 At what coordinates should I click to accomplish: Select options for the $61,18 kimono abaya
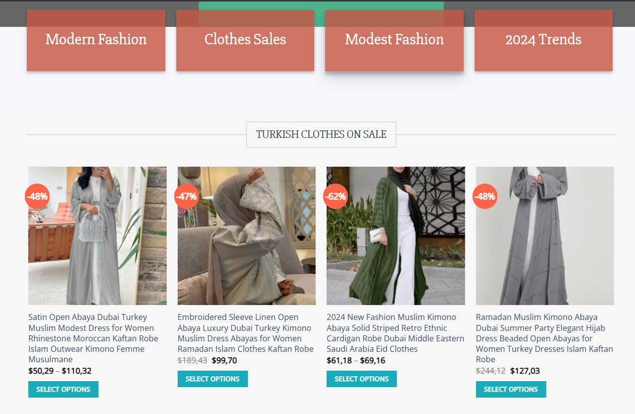pos(362,379)
